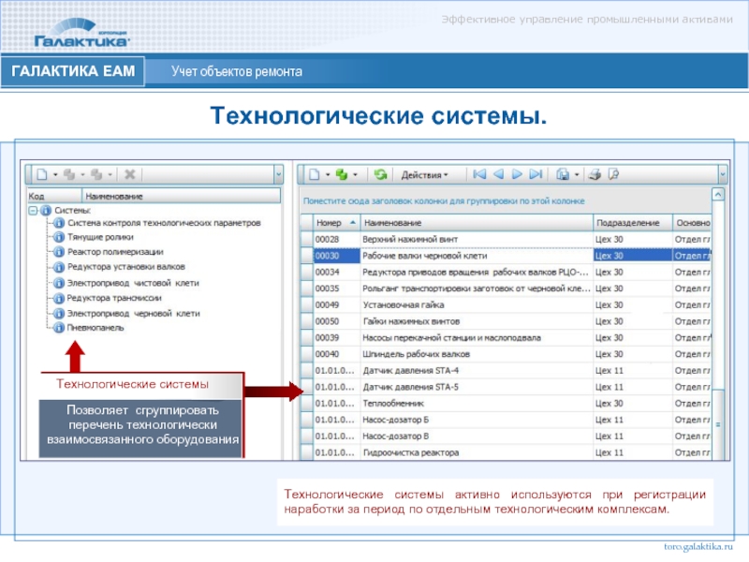749x562 pixels.
Task: Open the Действия dropdown menu
Action: click(x=424, y=175)
